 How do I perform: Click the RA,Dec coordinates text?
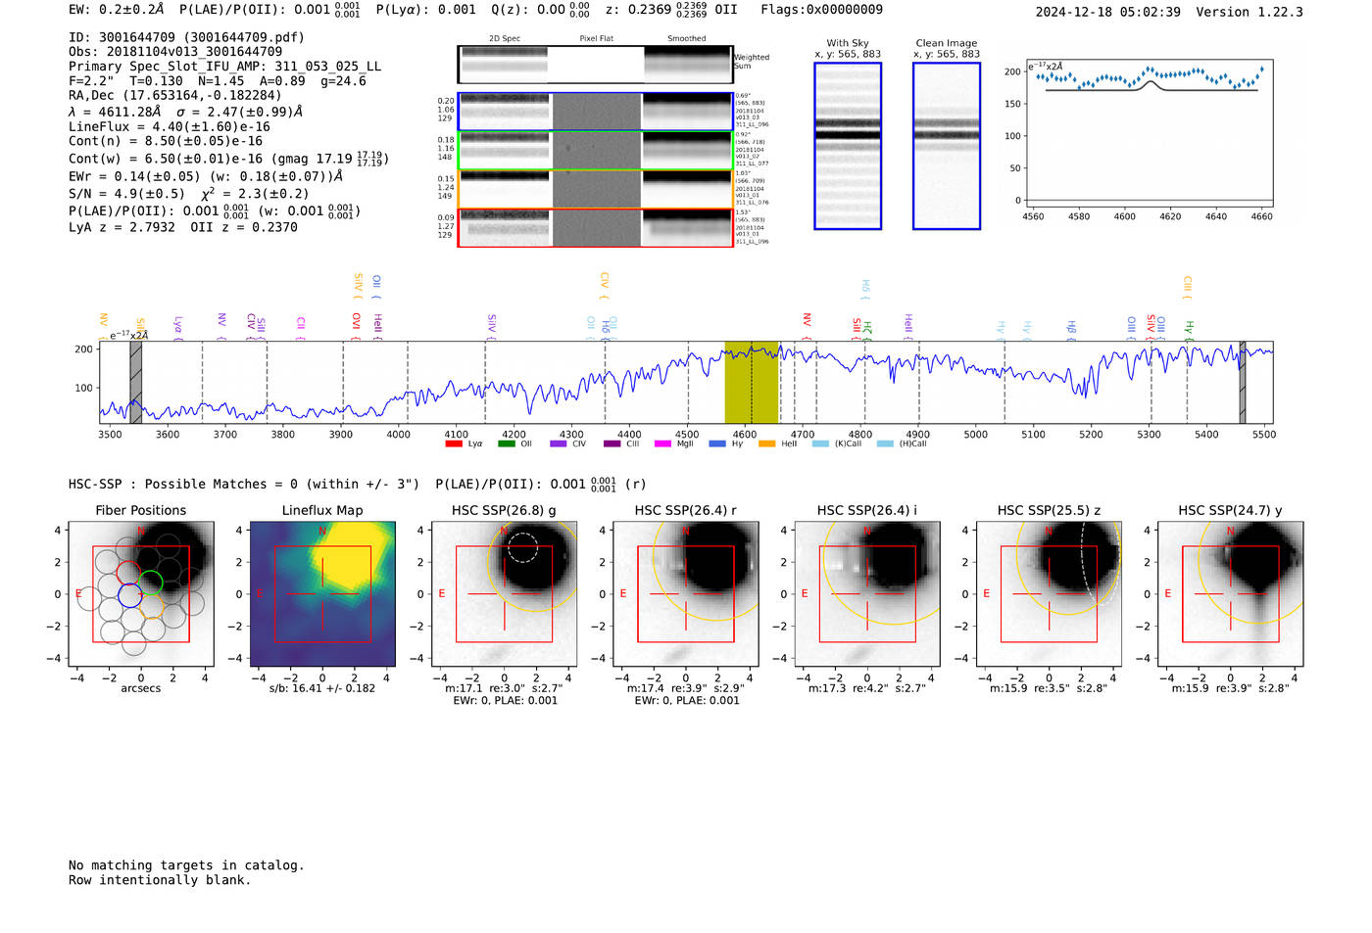[x=175, y=95]
